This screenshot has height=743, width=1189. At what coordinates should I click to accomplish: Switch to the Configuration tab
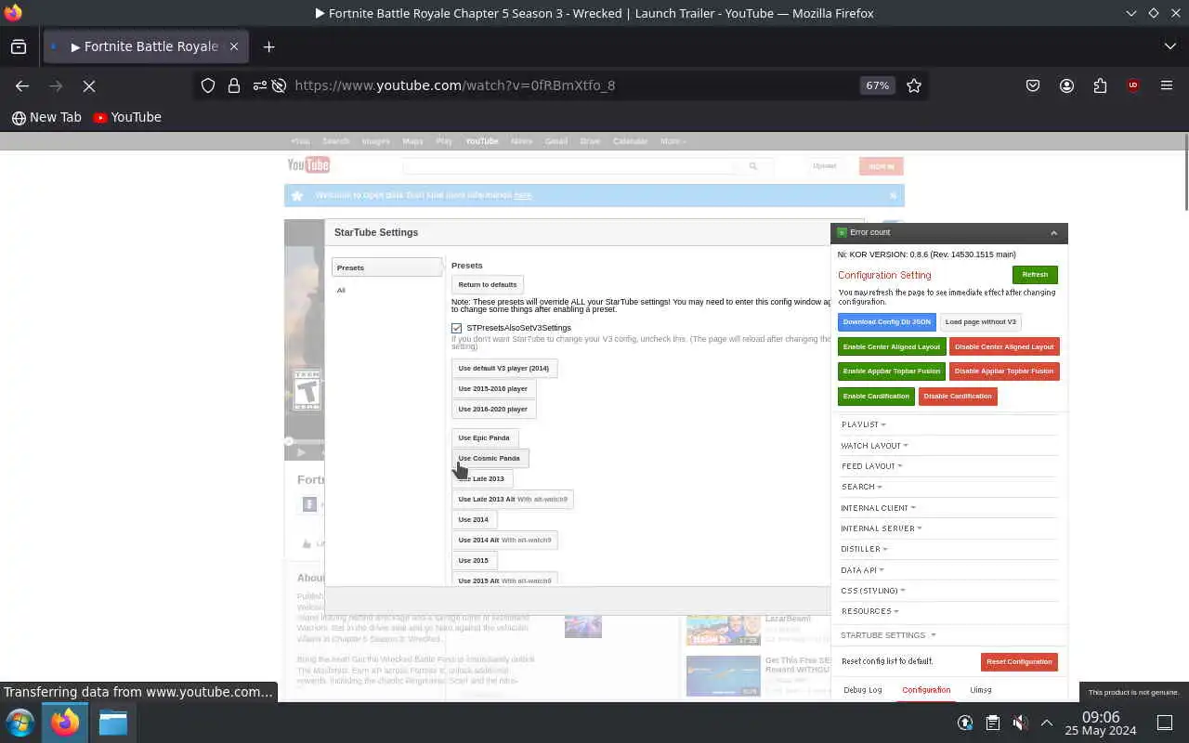(x=926, y=690)
